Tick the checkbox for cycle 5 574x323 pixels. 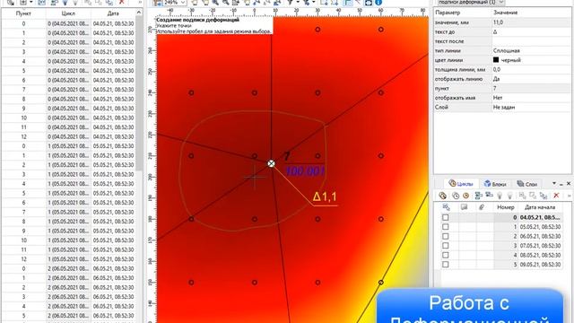445,265
